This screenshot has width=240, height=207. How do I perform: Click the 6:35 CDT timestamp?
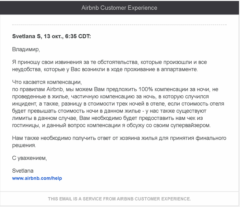(x=79, y=36)
